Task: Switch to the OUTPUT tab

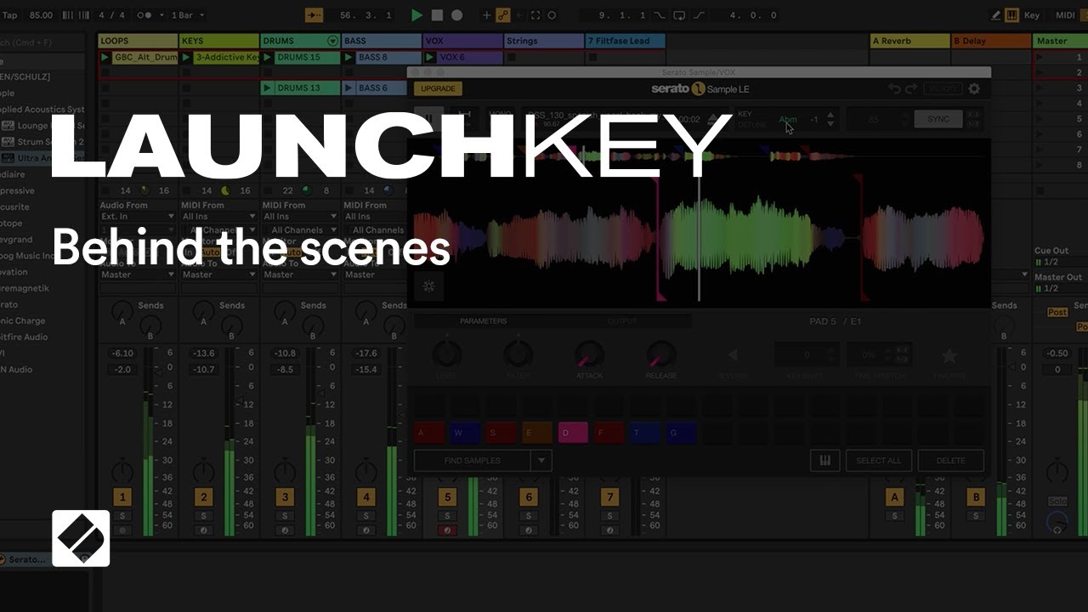Action: (621, 321)
